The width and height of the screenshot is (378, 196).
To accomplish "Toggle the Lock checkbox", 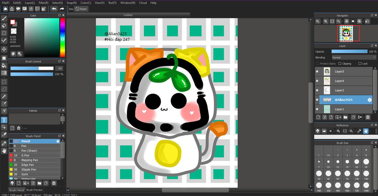I will tap(360, 63).
